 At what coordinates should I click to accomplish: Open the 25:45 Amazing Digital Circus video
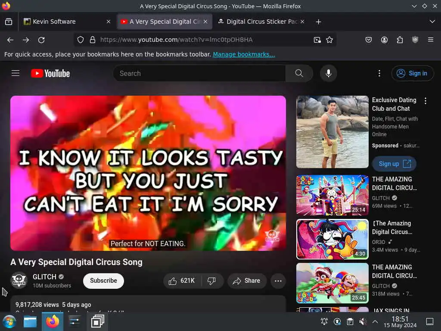click(332, 283)
